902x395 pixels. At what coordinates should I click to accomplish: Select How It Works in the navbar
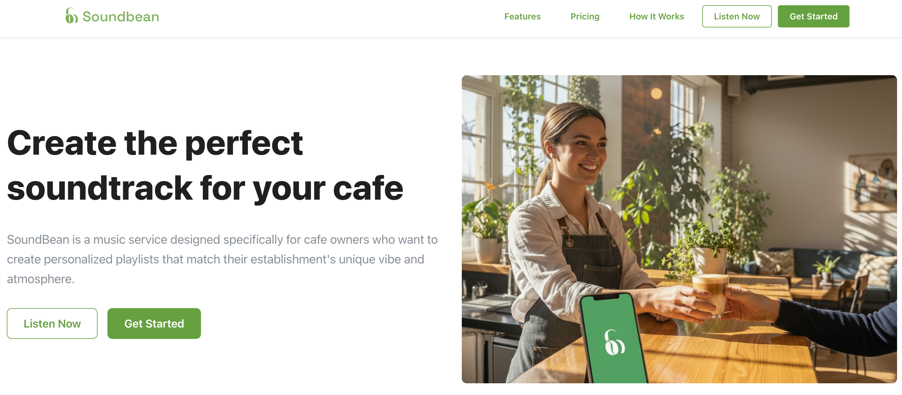pos(656,16)
